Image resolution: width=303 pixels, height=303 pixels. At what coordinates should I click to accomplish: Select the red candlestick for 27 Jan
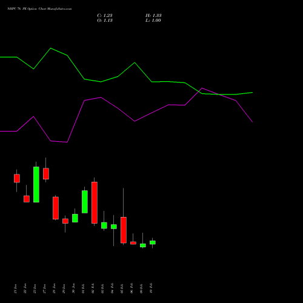point(46,173)
